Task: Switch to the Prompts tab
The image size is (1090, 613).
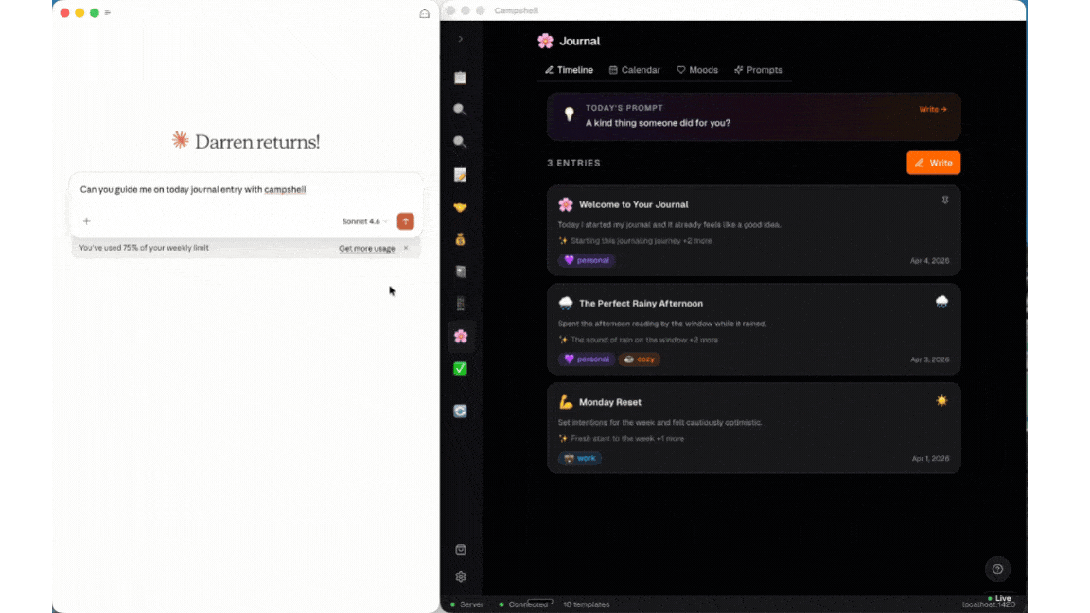Action: (759, 70)
